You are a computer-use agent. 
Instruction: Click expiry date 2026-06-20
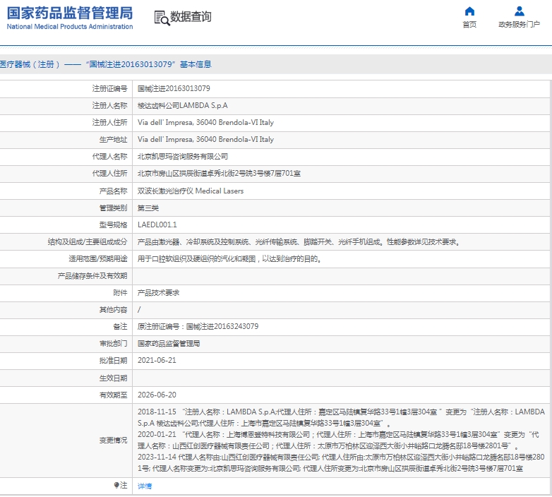157,395
